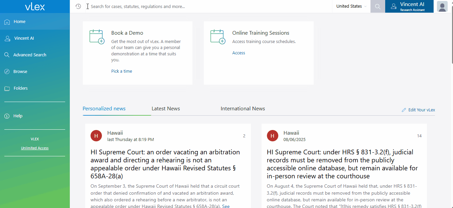Click the Unlimited Access link
This screenshot has width=453, height=208.
coord(35,148)
